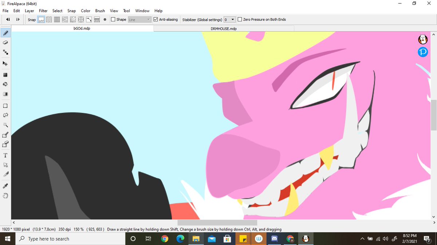Click the horizontal canvas scrollbar thumb
The height and width of the screenshot is (245, 437).
[x=217, y=222]
